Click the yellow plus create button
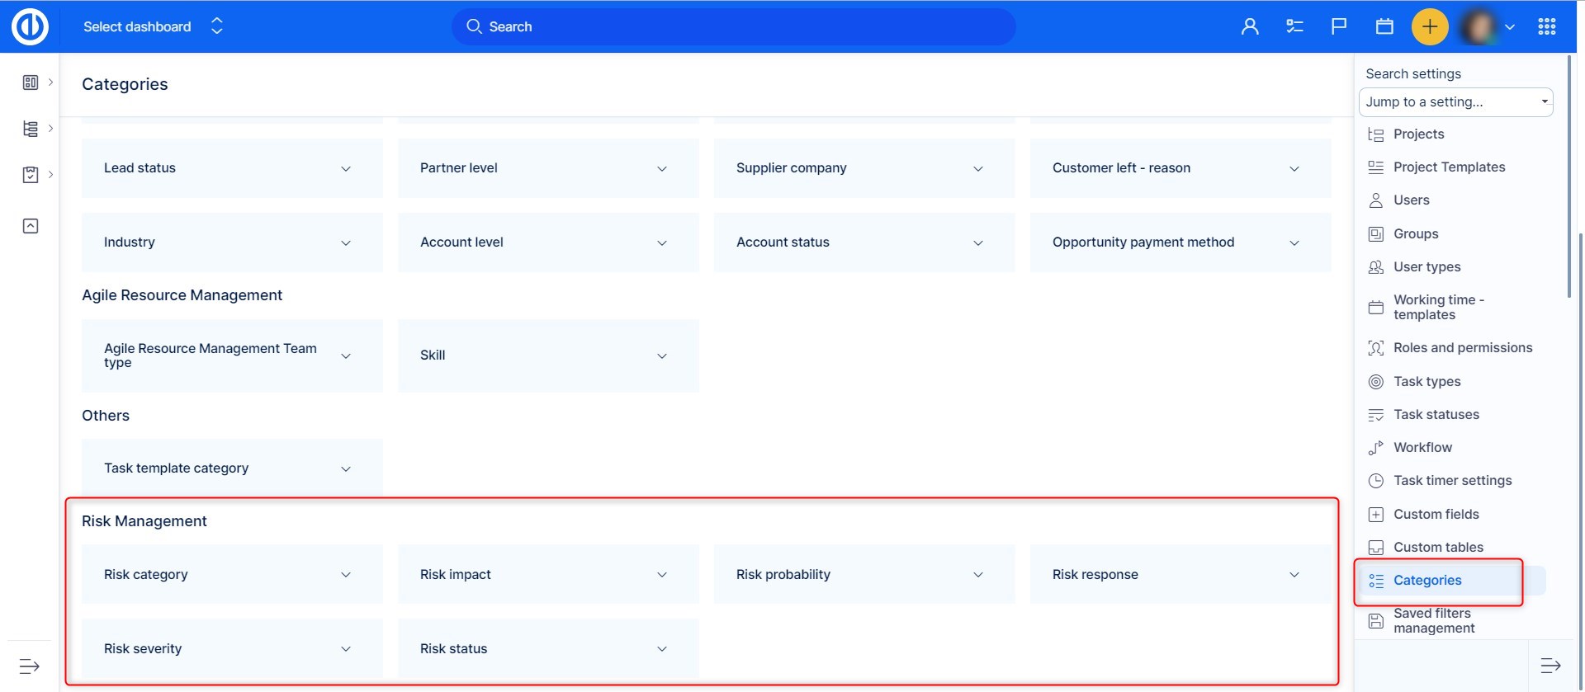 click(x=1430, y=26)
